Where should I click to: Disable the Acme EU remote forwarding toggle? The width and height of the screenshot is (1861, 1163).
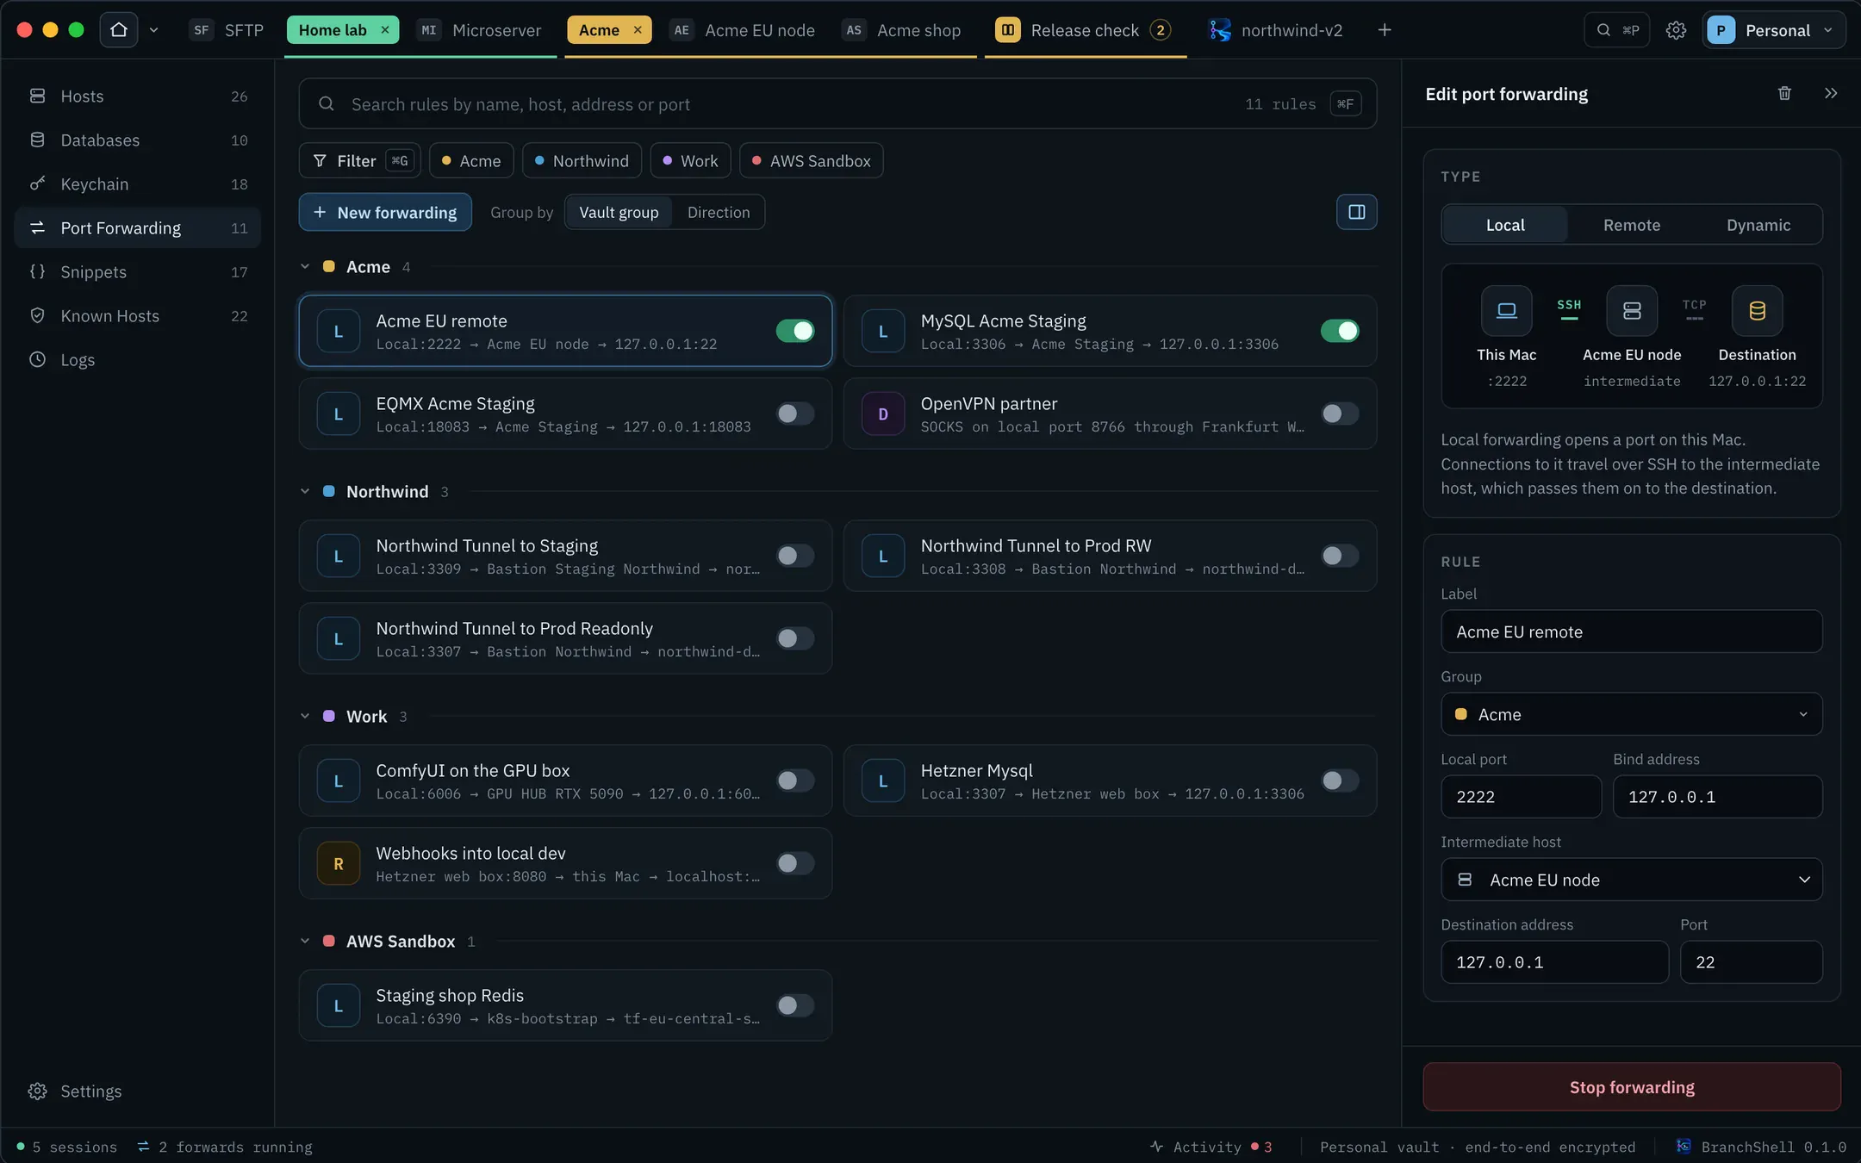[x=794, y=331]
